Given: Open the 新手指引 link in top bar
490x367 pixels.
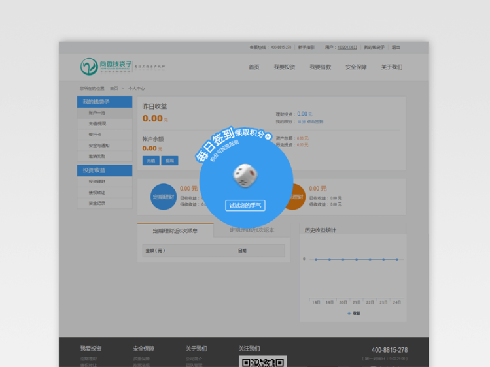Looking at the screenshot, I should [x=306, y=48].
